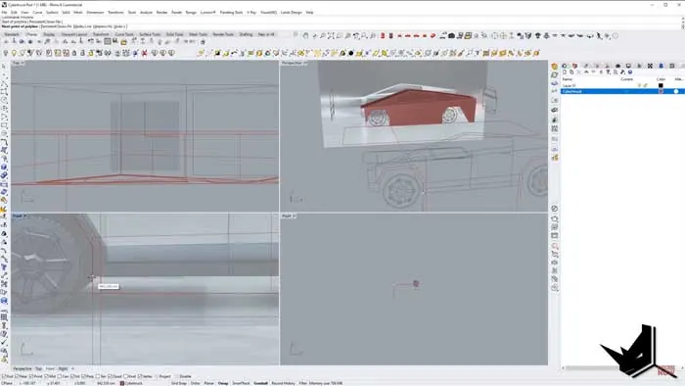This screenshot has width=685, height=386.
Task: Toggle SmartTrack in status bar
Action: (241, 383)
